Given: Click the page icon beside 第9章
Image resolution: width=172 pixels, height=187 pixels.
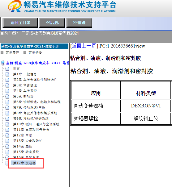Looking at the screenshot, I should pyautogui.click(x=7, y=118).
